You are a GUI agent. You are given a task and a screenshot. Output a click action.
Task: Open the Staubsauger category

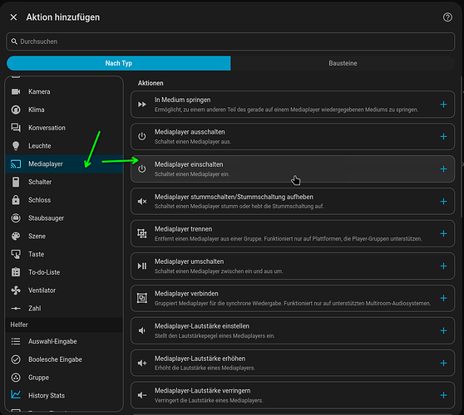click(x=64, y=218)
